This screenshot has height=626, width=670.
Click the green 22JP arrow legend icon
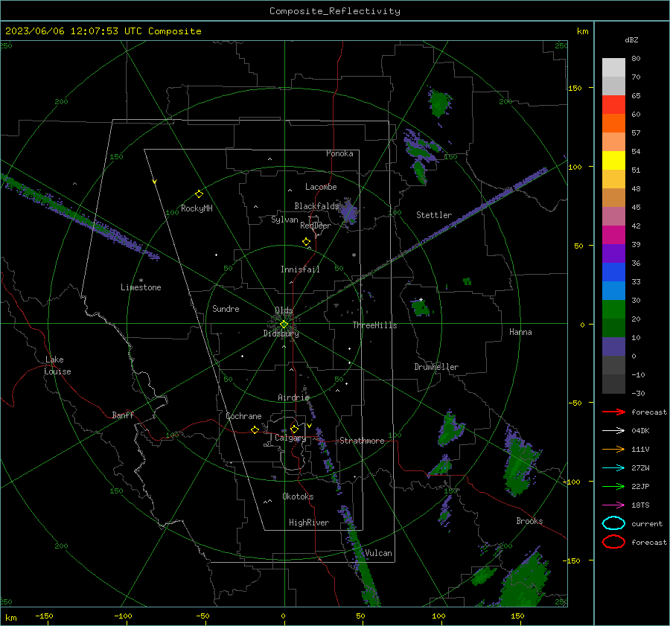click(613, 486)
